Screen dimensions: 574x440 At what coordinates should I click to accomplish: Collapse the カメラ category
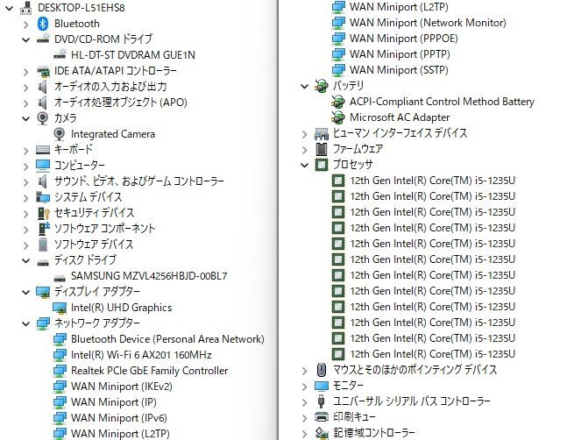click(x=25, y=118)
